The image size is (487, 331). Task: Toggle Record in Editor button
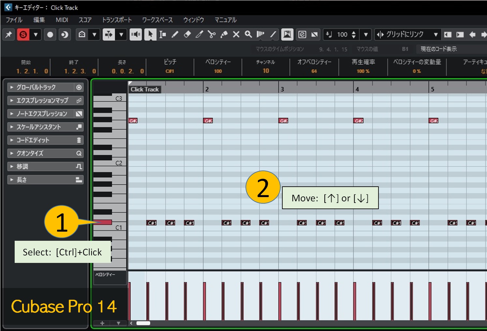[50, 34]
